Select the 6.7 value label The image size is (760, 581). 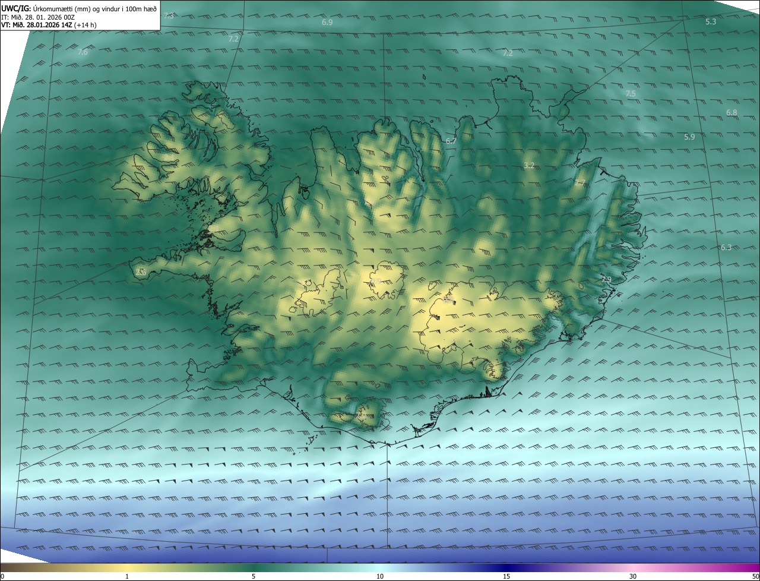point(451,141)
